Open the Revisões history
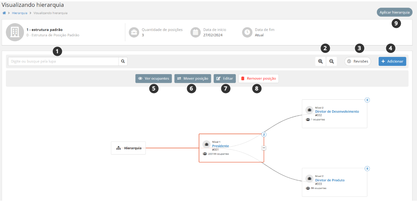417x201 pixels. pyautogui.click(x=358, y=61)
